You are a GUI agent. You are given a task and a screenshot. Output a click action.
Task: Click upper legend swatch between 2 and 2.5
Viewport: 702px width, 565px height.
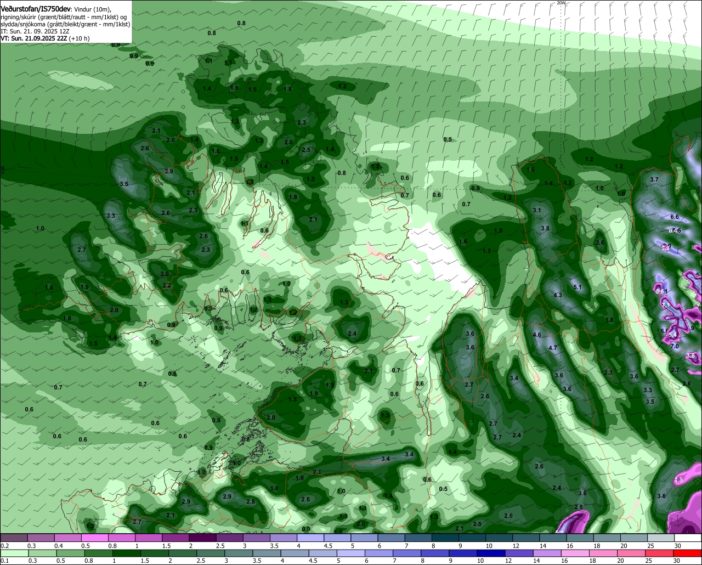click(202, 538)
